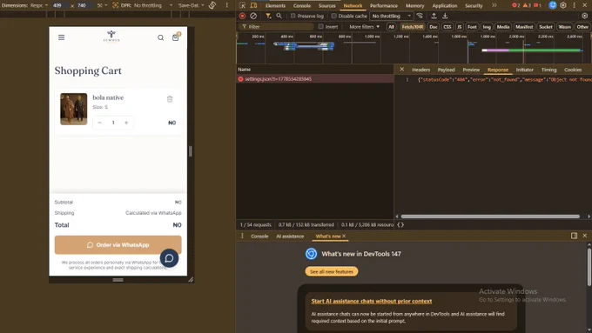592x333 pixels.
Task: Open the hamburger menu on the shop page
Action: (x=61, y=37)
